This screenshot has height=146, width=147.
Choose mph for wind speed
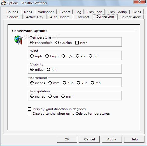click(36, 56)
